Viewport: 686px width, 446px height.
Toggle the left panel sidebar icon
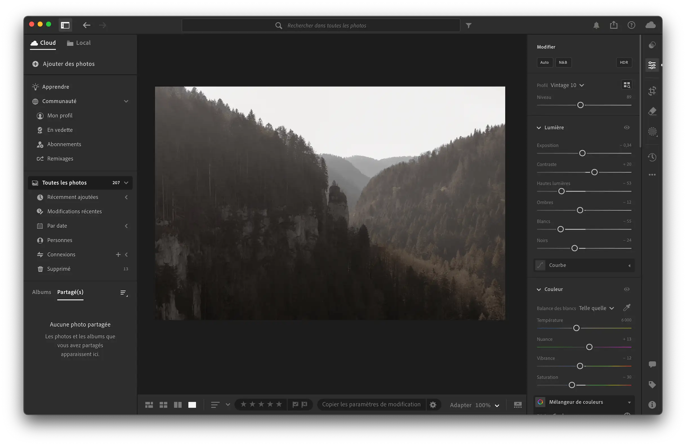(x=65, y=25)
